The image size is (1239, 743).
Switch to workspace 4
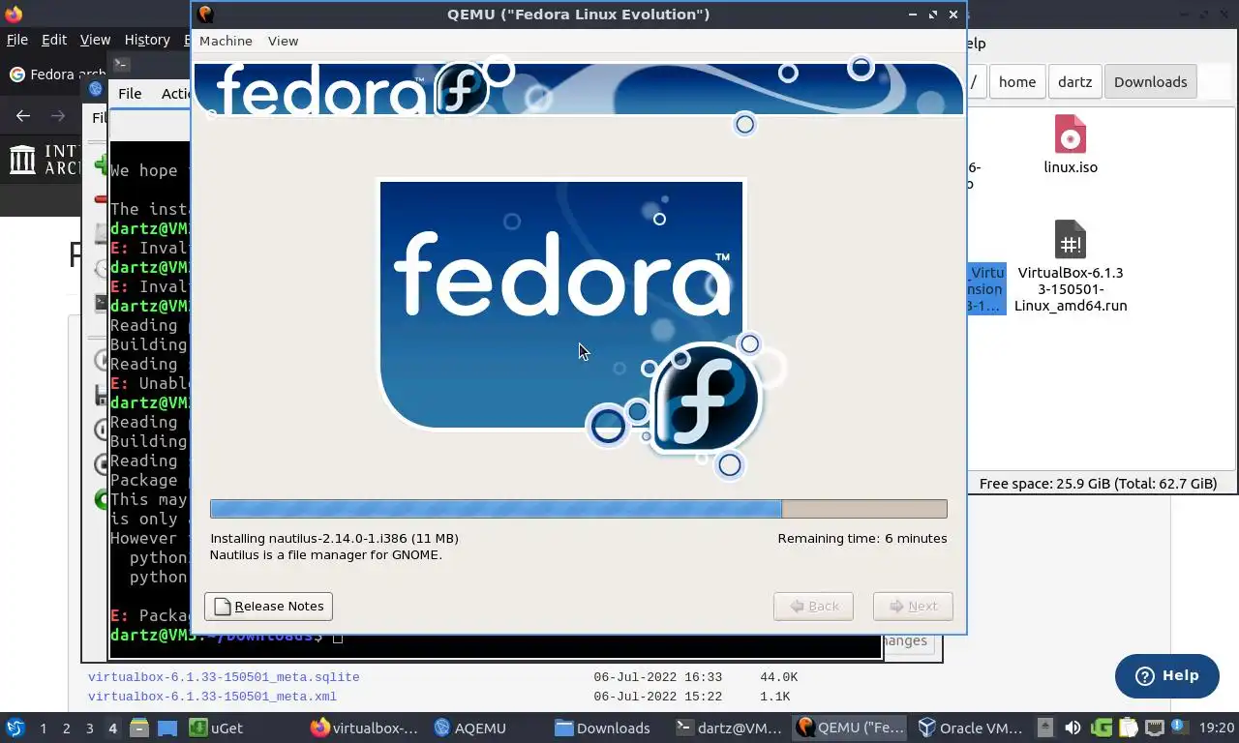point(112,728)
